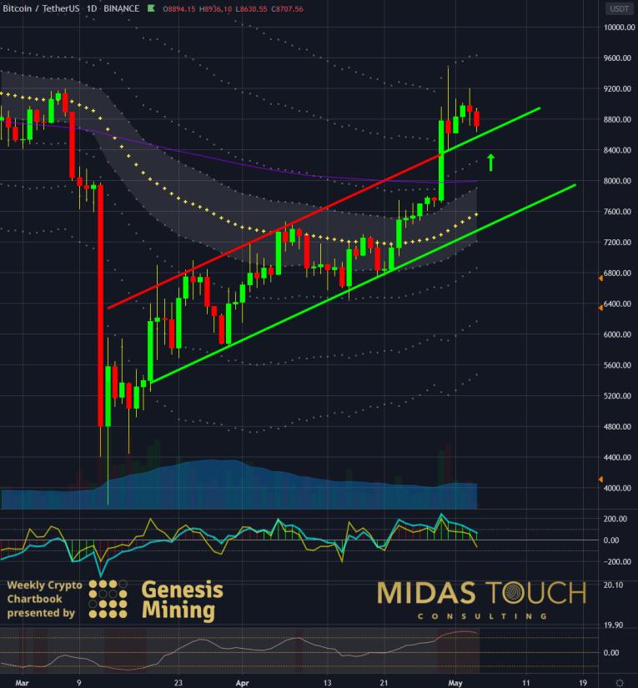Screen dimensions: 638x688
Task: Select the purple moving average line
Action: tap(250, 164)
